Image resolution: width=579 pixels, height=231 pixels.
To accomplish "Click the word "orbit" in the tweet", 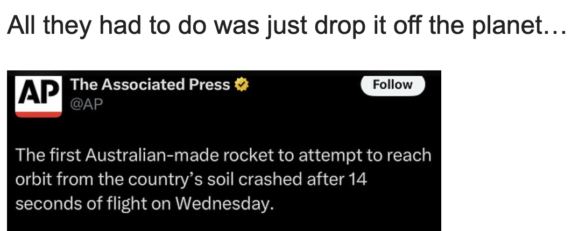I will (32, 180).
